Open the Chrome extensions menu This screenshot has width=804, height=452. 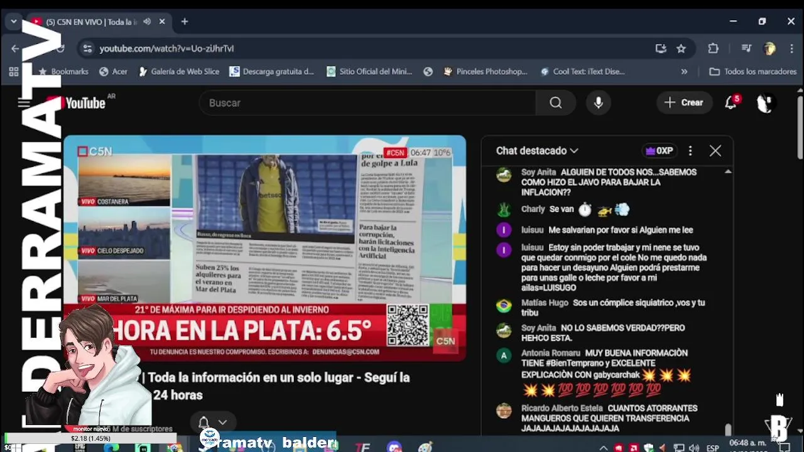pyautogui.click(x=713, y=48)
